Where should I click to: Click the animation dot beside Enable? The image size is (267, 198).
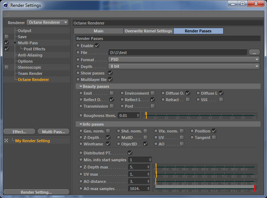(x=78, y=45)
